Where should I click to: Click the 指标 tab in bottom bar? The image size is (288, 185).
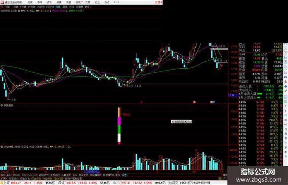tap(3, 175)
